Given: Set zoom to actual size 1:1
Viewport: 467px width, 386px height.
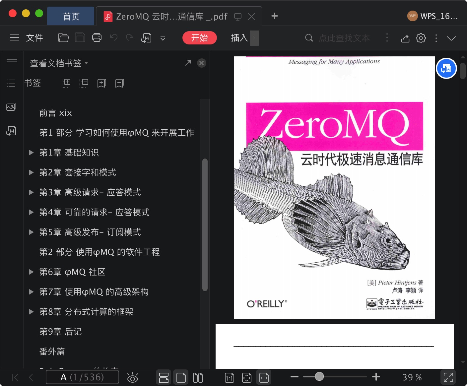Looking at the screenshot, I should tap(230, 377).
